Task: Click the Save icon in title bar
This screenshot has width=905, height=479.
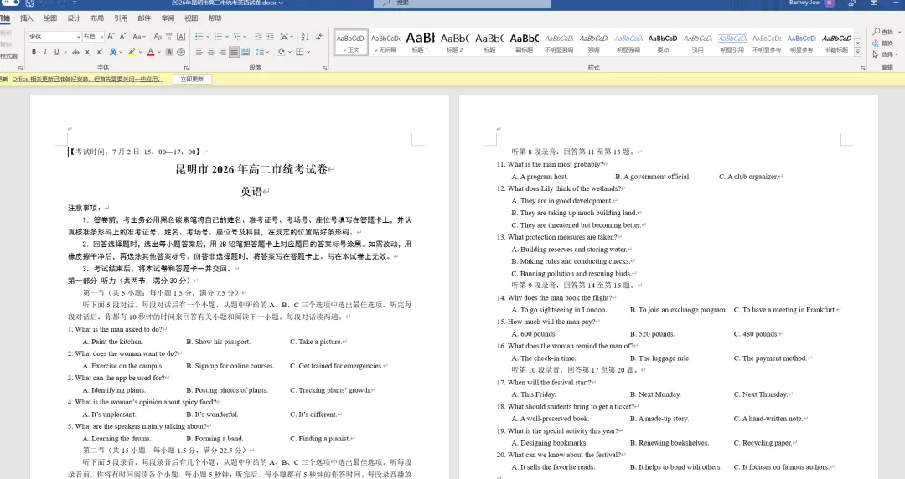Action: coord(28,3)
